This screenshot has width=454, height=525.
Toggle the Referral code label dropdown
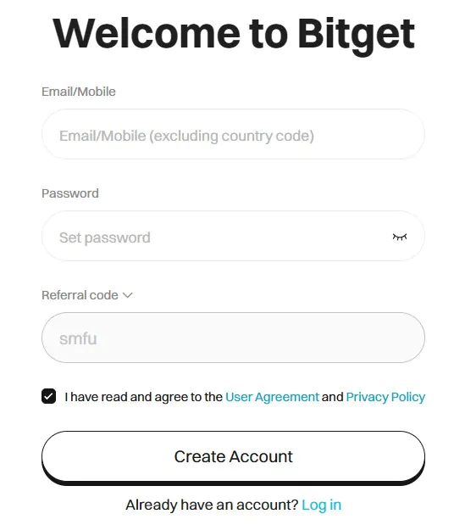(x=87, y=295)
